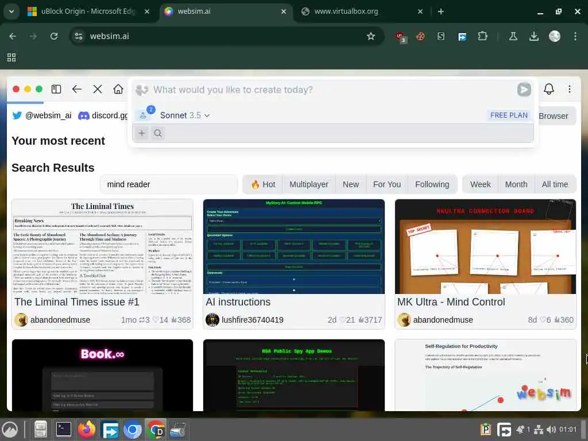
Task: Open MK Ultra - Mind Control thumbnail
Action: tap(485, 247)
